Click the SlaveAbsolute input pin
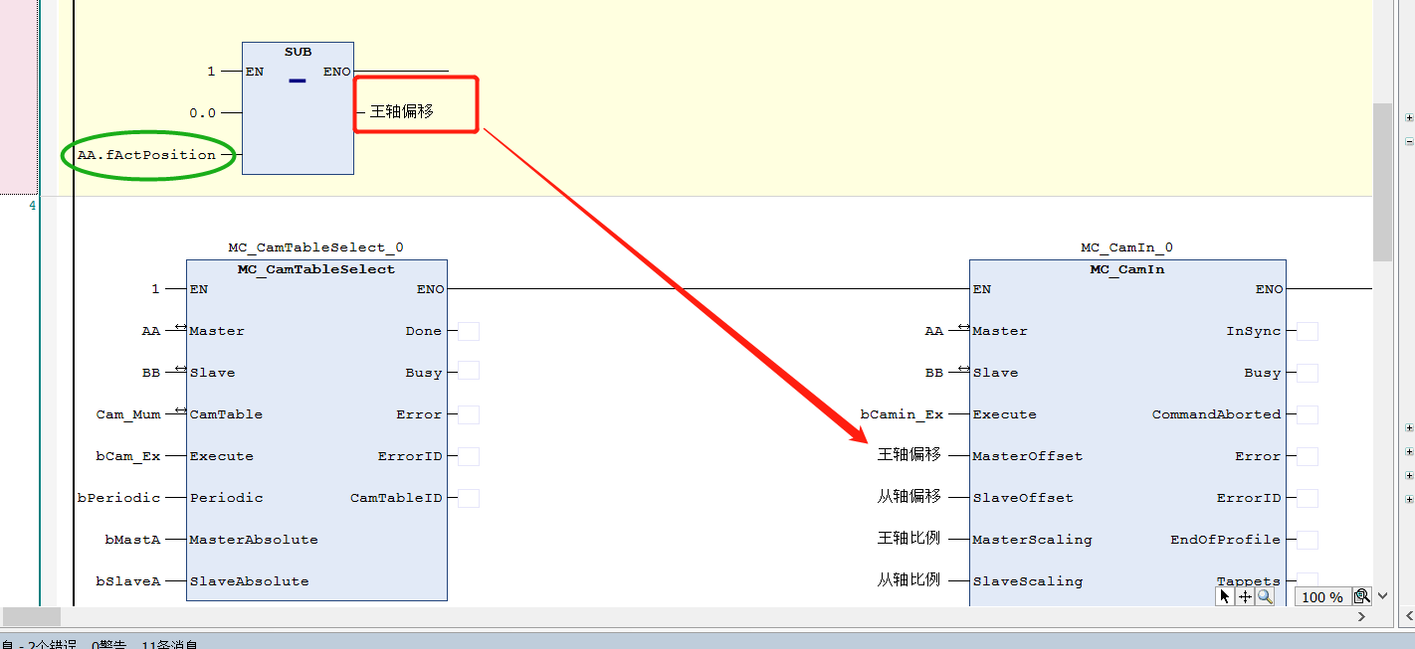 249,581
